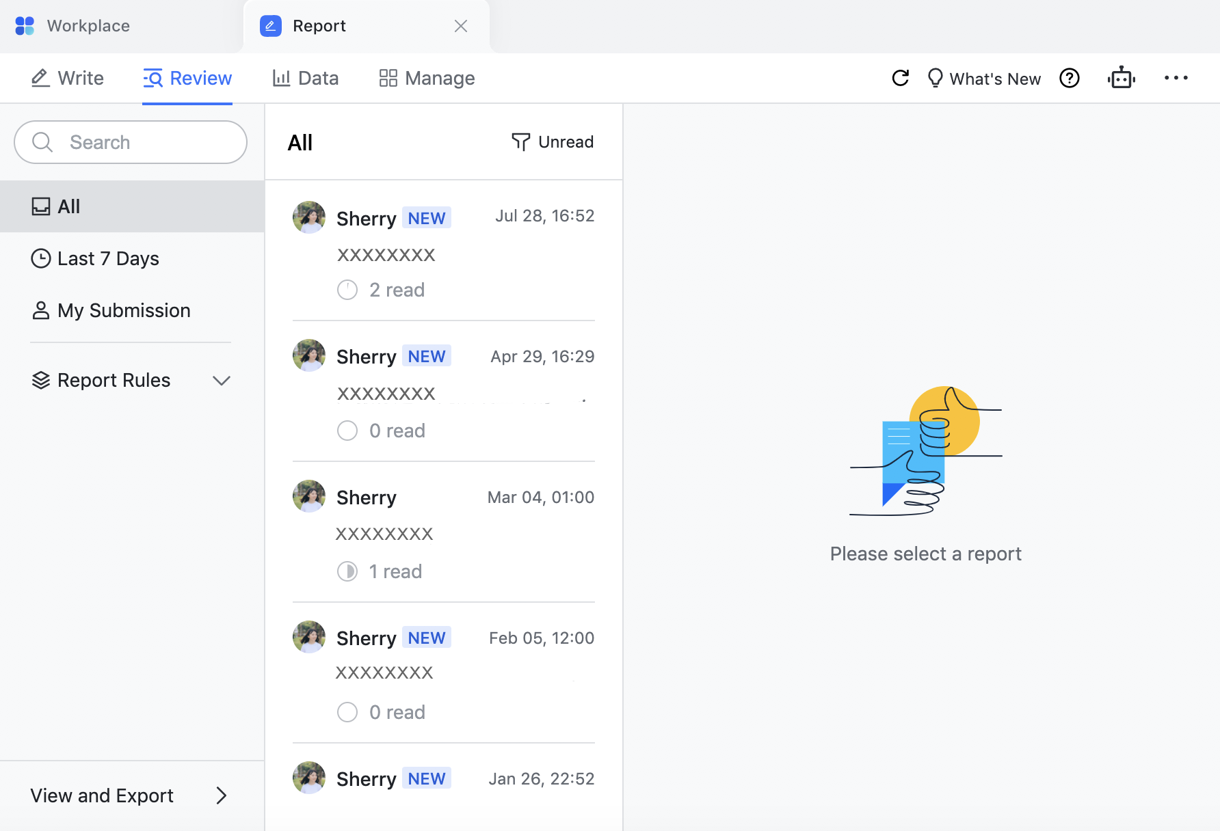Click Sherry's avatar on Jul 28 report
Viewport: 1220px width, 831px height.
click(309, 217)
